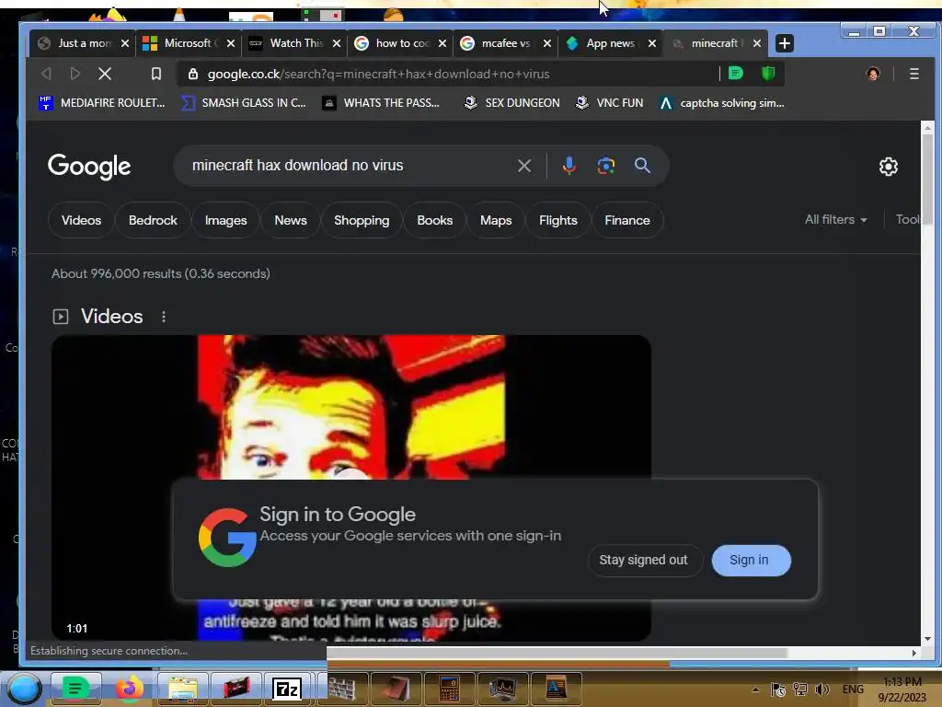This screenshot has width=942, height=707.
Task: Open Firefox from the taskbar
Action: click(x=129, y=689)
